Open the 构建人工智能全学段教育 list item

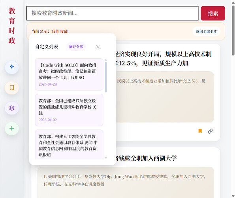click(69, 145)
